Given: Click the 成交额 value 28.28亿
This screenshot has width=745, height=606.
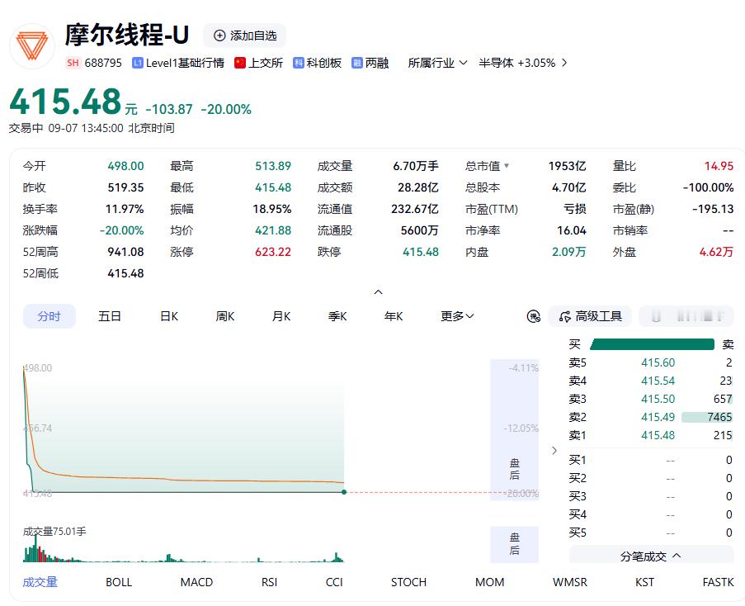Looking at the screenshot, I should pyautogui.click(x=418, y=187).
